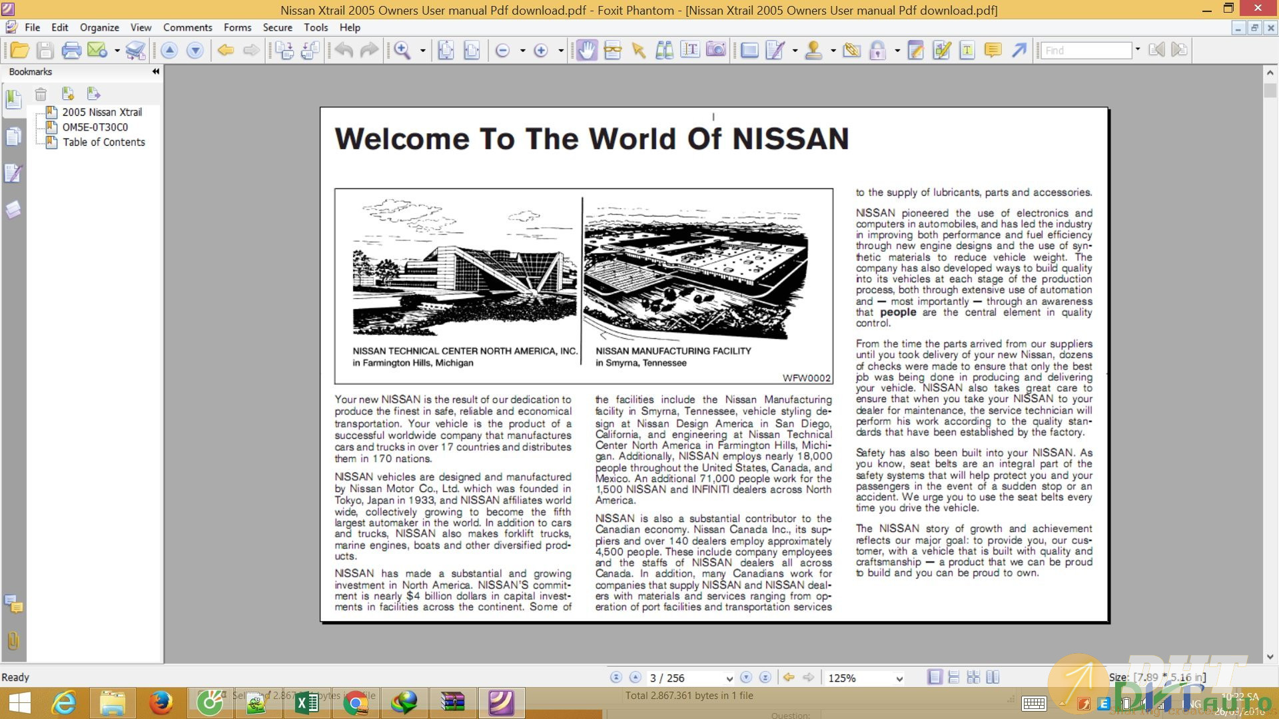Open the Zoom Out dropdown arrow
Viewport: 1279px width, 719px height.
[522, 51]
